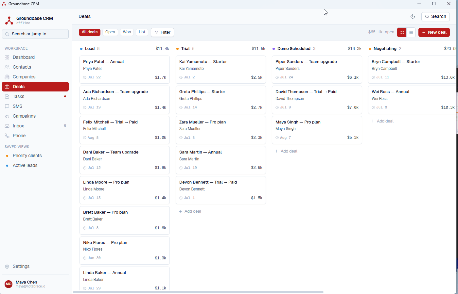Click clock icon on Priya Patel card

(x=85, y=77)
